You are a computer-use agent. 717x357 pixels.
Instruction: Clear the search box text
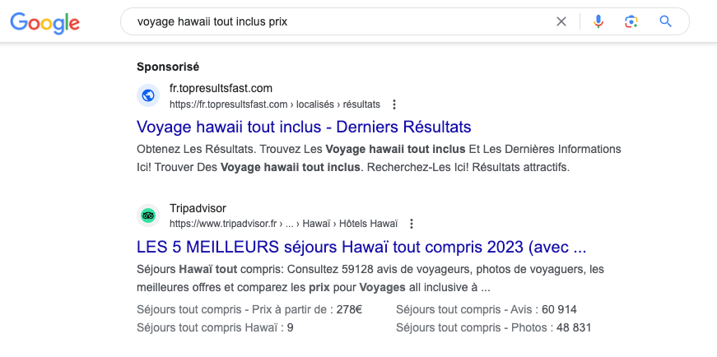pyautogui.click(x=561, y=21)
